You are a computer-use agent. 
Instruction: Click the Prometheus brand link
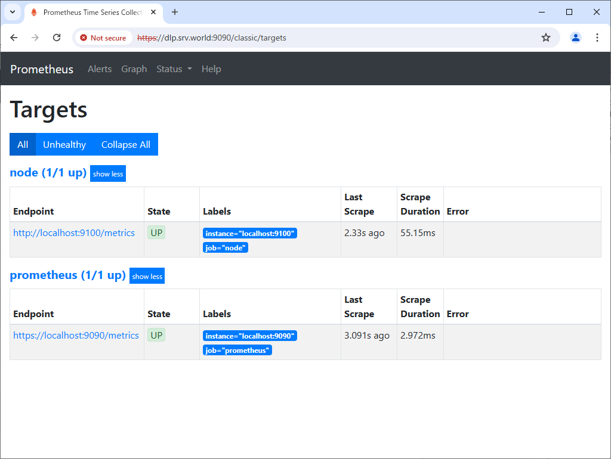click(42, 69)
